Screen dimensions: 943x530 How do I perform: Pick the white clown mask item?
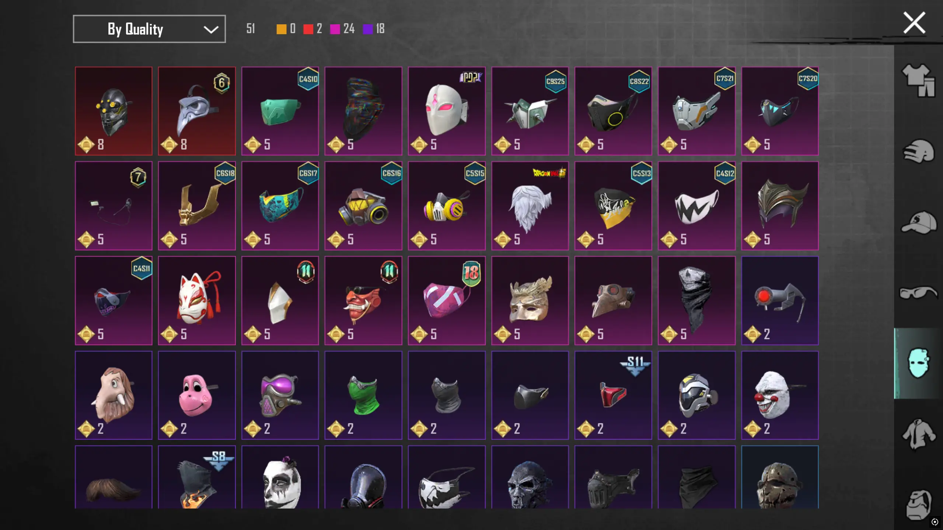(x=780, y=395)
